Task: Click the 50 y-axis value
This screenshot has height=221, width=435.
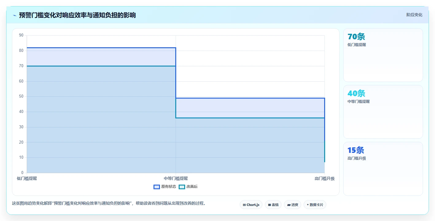Action: [x=21, y=96]
